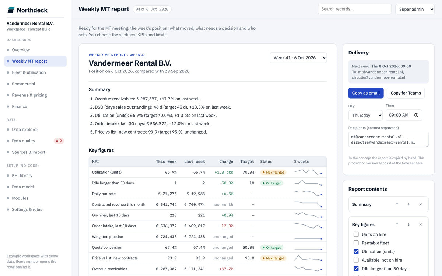The width and height of the screenshot is (442, 276).
Task: Click the € 541,742 Contracted revenue value
Action: click(166, 204)
